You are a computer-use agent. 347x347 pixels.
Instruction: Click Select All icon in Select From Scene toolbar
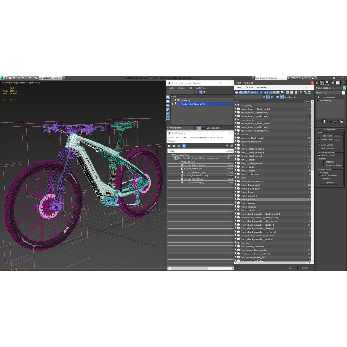[x=288, y=93]
